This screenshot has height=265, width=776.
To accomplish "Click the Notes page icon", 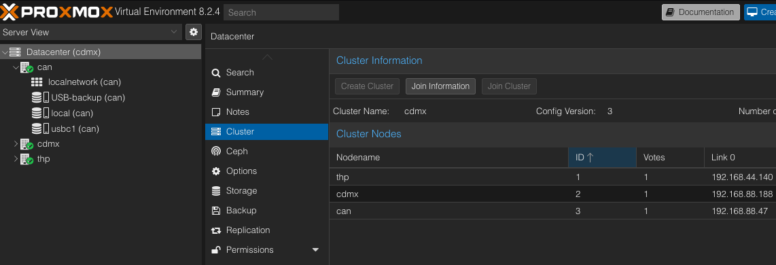I will tap(216, 112).
